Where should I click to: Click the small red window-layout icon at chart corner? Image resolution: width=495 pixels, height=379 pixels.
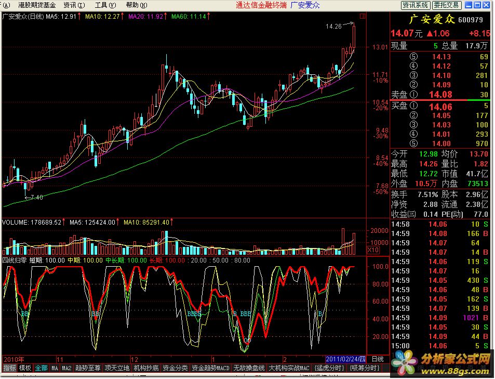pos(363,16)
